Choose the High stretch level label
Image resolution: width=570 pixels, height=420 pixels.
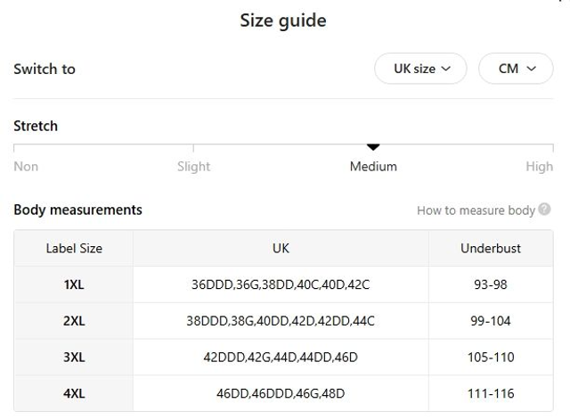[x=539, y=166]
